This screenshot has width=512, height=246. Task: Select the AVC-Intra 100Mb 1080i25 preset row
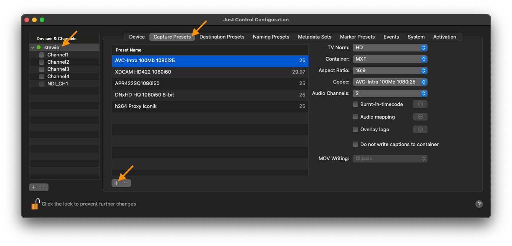(210, 61)
